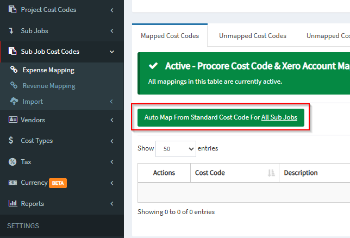Click 'All mappings in this table are currently active' text
Viewport: 350px width, 238px height.
pyautogui.click(x=215, y=82)
